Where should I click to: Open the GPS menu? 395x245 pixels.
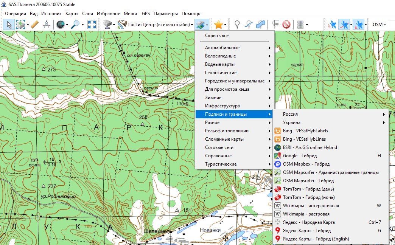pyautogui.click(x=146, y=14)
